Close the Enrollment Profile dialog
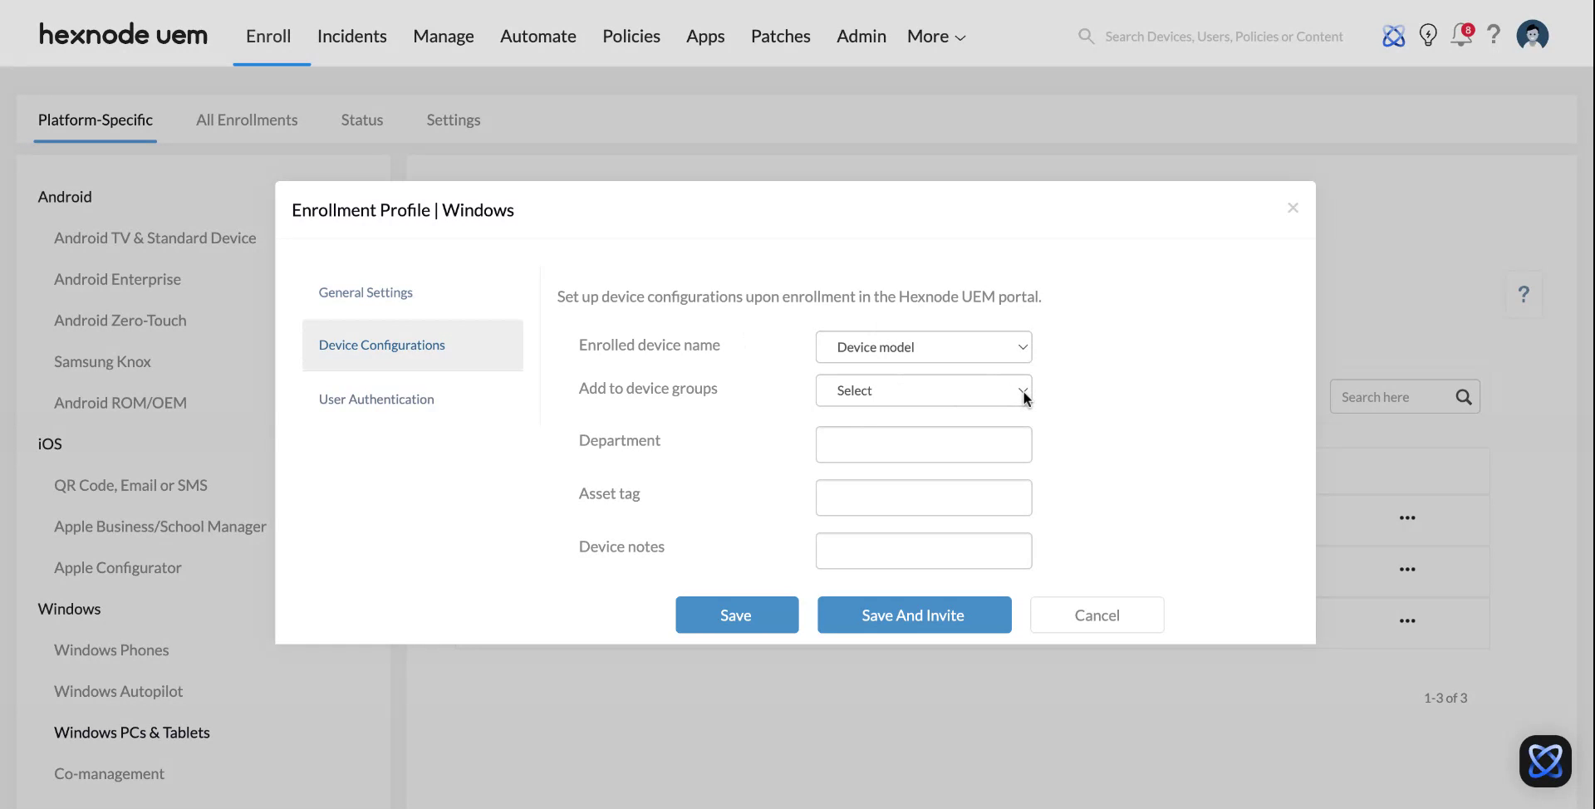The image size is (1595, 809). [x=1293, y=208]
